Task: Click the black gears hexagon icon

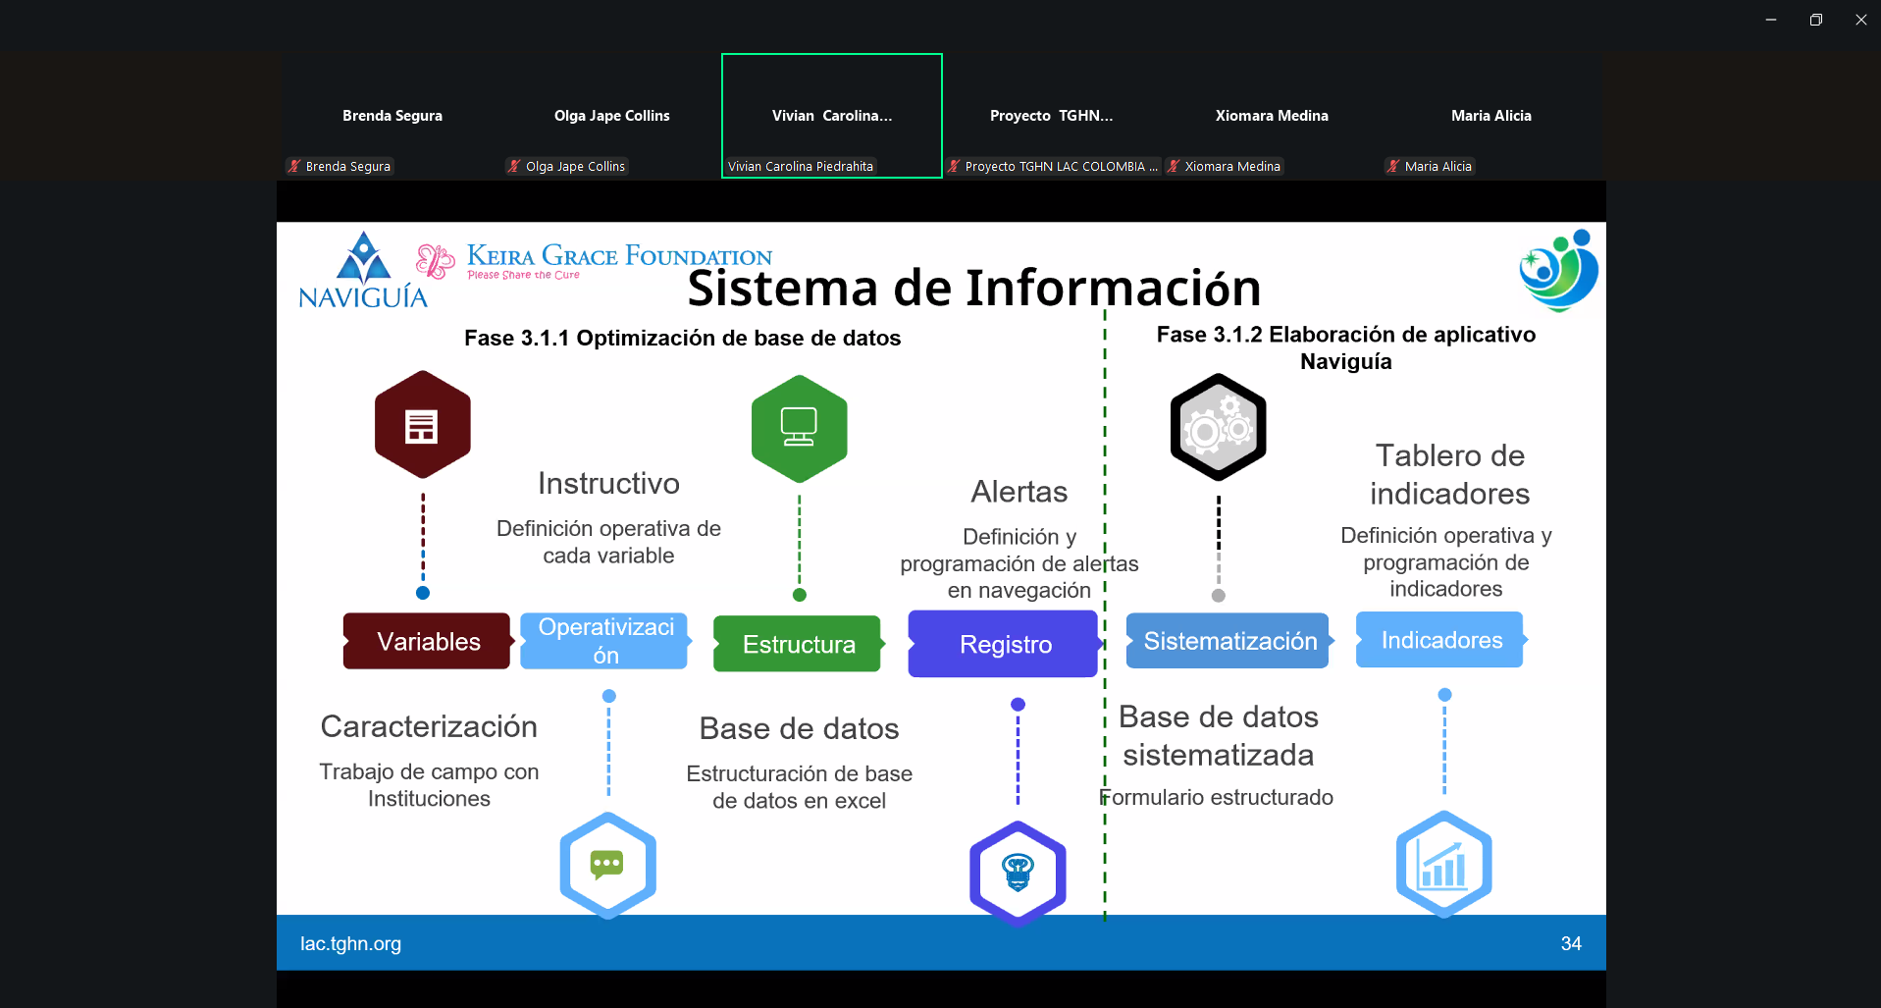Action: pos(1218,427)
